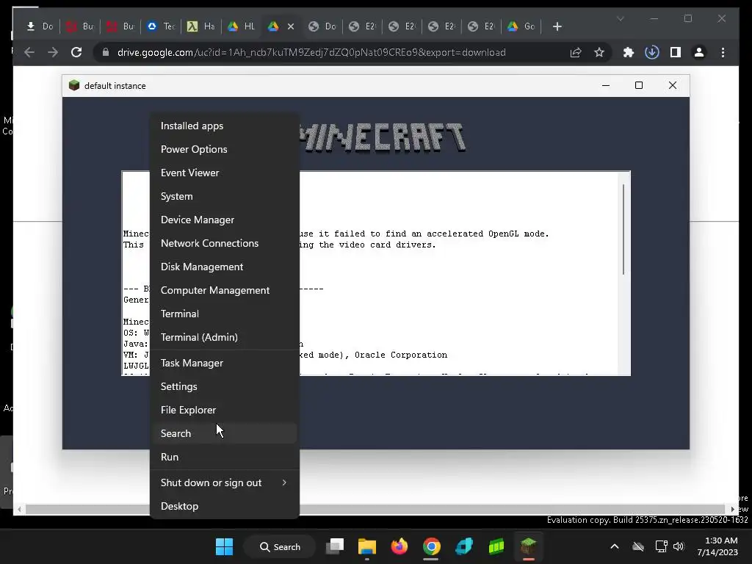
Task: Show hidden system tray icons
Action: point(615,546)
